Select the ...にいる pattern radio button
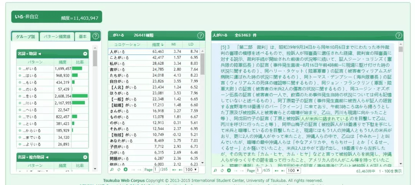The height and width of the screenshot is (185, 415). click(20, 103)
